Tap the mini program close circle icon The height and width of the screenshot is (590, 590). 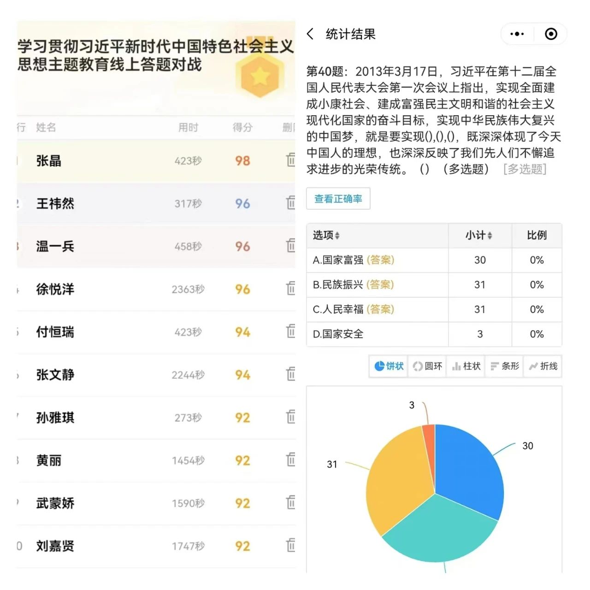point(551,34)
